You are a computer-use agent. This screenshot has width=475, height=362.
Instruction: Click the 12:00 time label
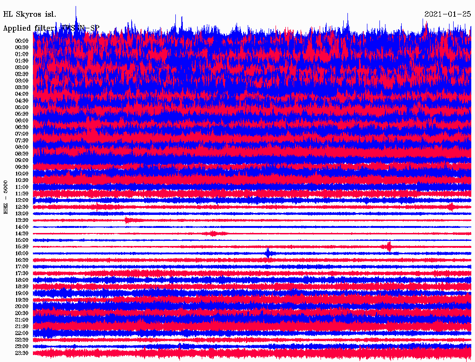[x=22, y=200]
